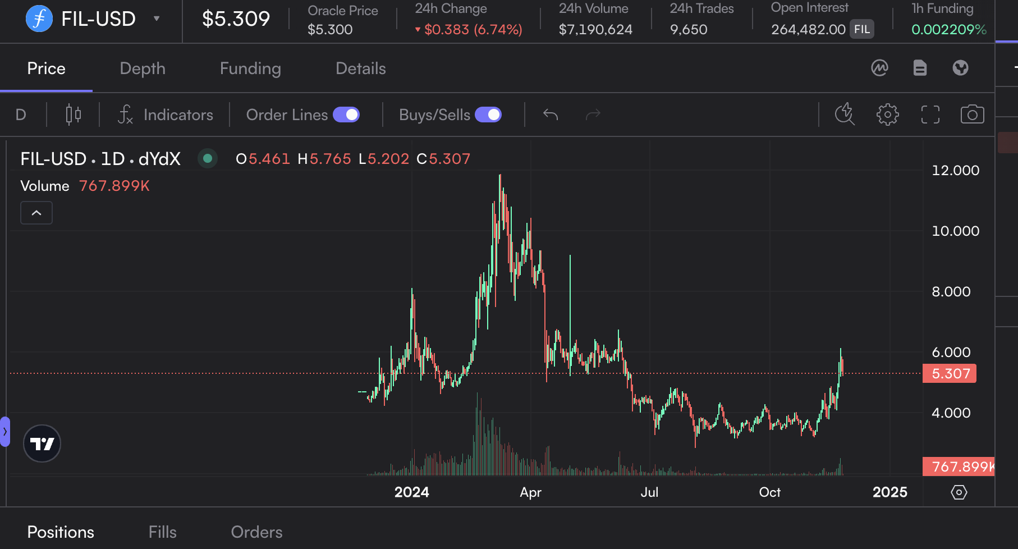Screen dimensions: 1018x549
Task: Disable the Buys/Sells toggle
Action: (x=488, y=115)
